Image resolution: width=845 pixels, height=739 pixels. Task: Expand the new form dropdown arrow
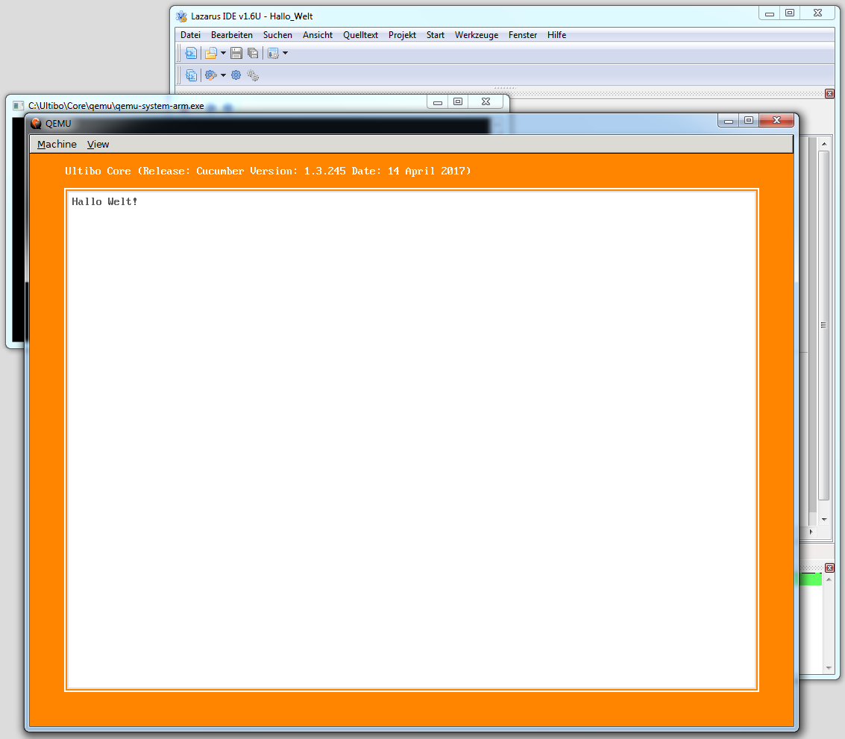(x=285, y=53)
